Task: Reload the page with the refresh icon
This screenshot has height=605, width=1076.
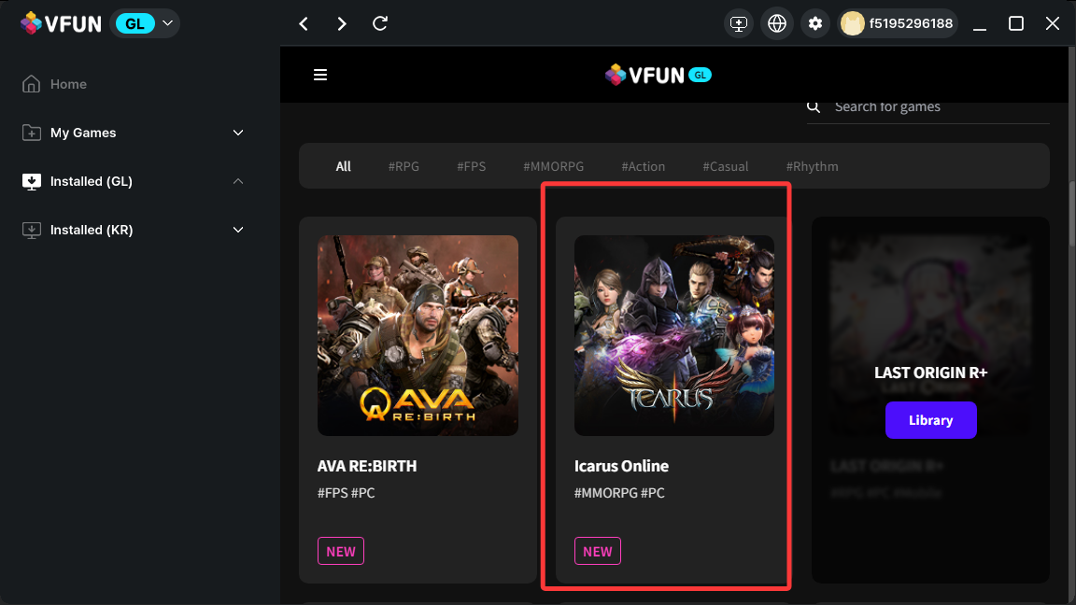Action: tap(380, 23)
